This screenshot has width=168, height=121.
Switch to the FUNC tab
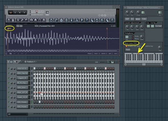tap(144, 19)
